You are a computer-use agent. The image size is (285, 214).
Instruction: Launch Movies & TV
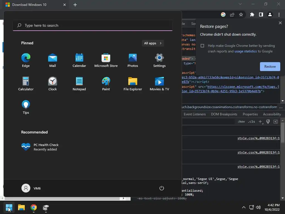[159, 84]
